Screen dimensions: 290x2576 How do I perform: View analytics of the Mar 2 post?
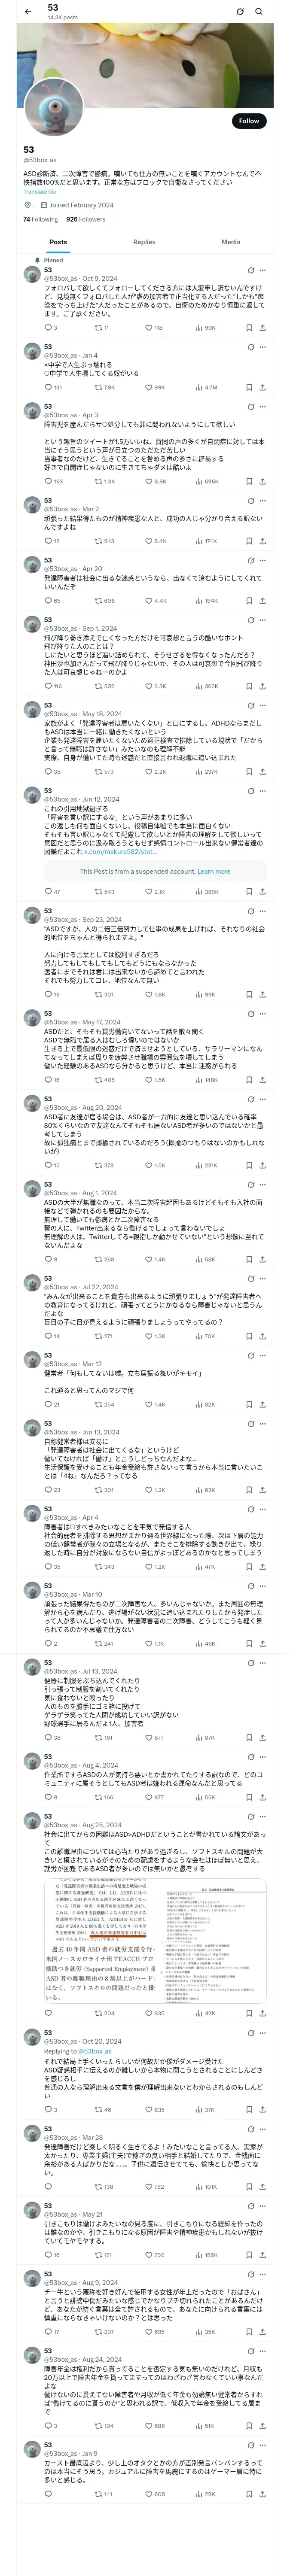coord(200,541)
